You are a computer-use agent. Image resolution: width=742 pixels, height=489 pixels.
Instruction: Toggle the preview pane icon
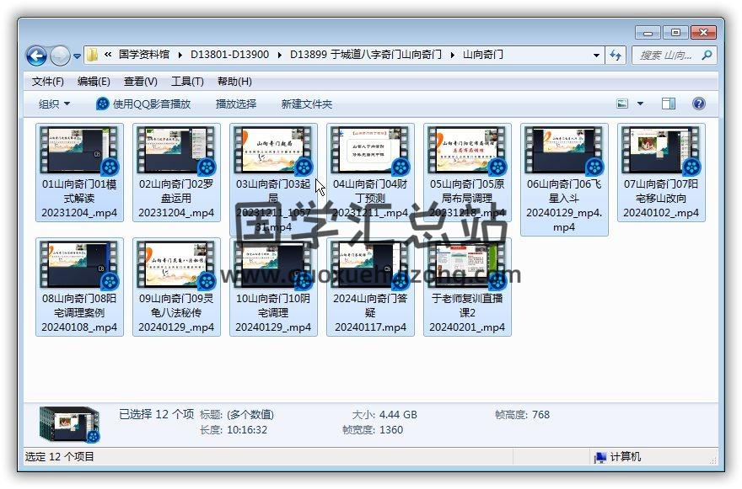click(x=669, y=104)
